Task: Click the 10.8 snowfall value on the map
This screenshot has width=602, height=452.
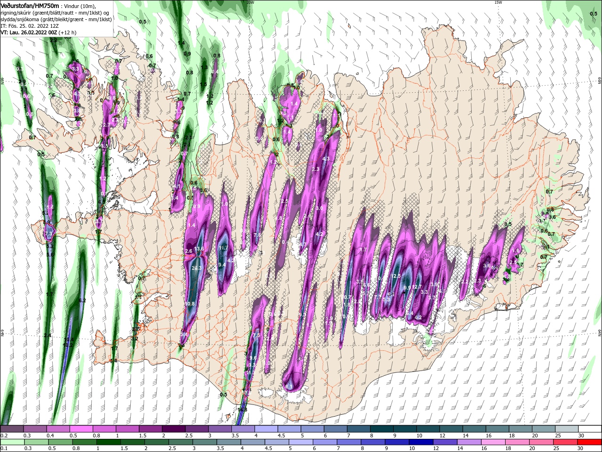Action: point(190,304)
